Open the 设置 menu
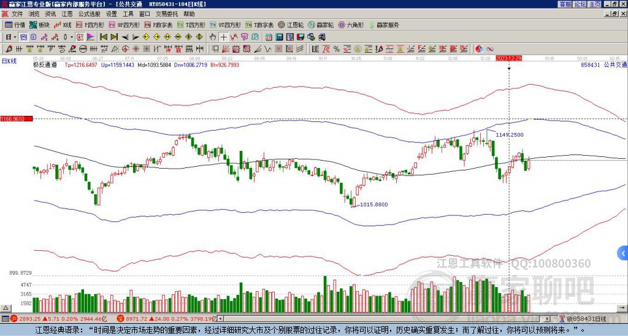The image size is (628, 336). coord(112,14)
